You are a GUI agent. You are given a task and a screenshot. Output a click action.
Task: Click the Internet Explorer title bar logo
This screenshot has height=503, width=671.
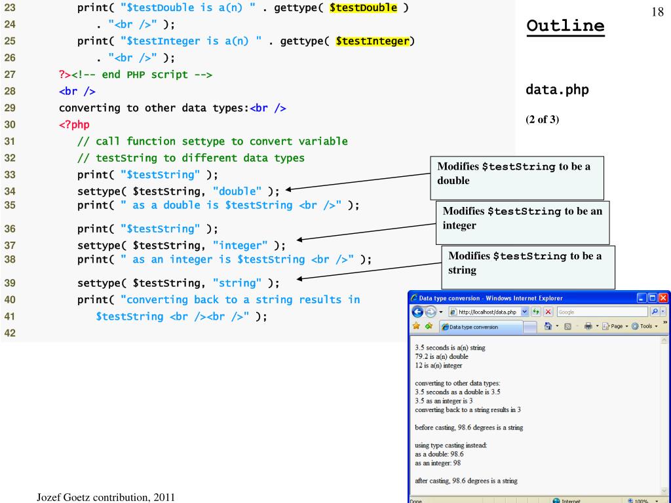[x=414, y=298]
